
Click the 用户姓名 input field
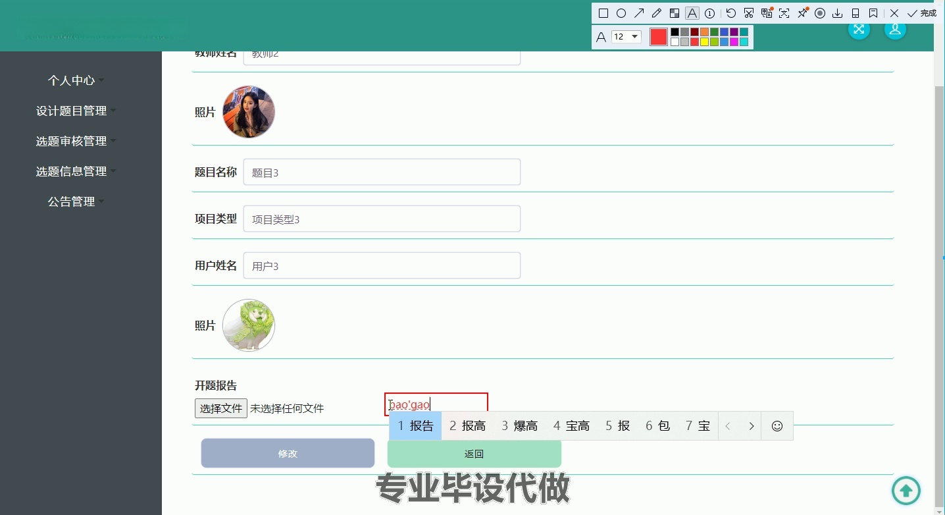pyautogui.click(x=382, y=265)
